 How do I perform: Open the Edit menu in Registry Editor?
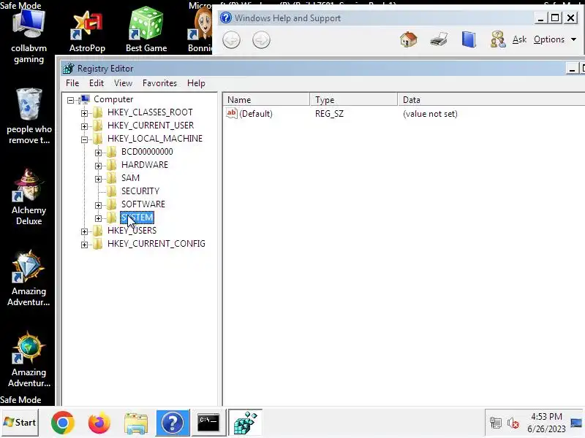pyautogui.click(x=97, y=83)
